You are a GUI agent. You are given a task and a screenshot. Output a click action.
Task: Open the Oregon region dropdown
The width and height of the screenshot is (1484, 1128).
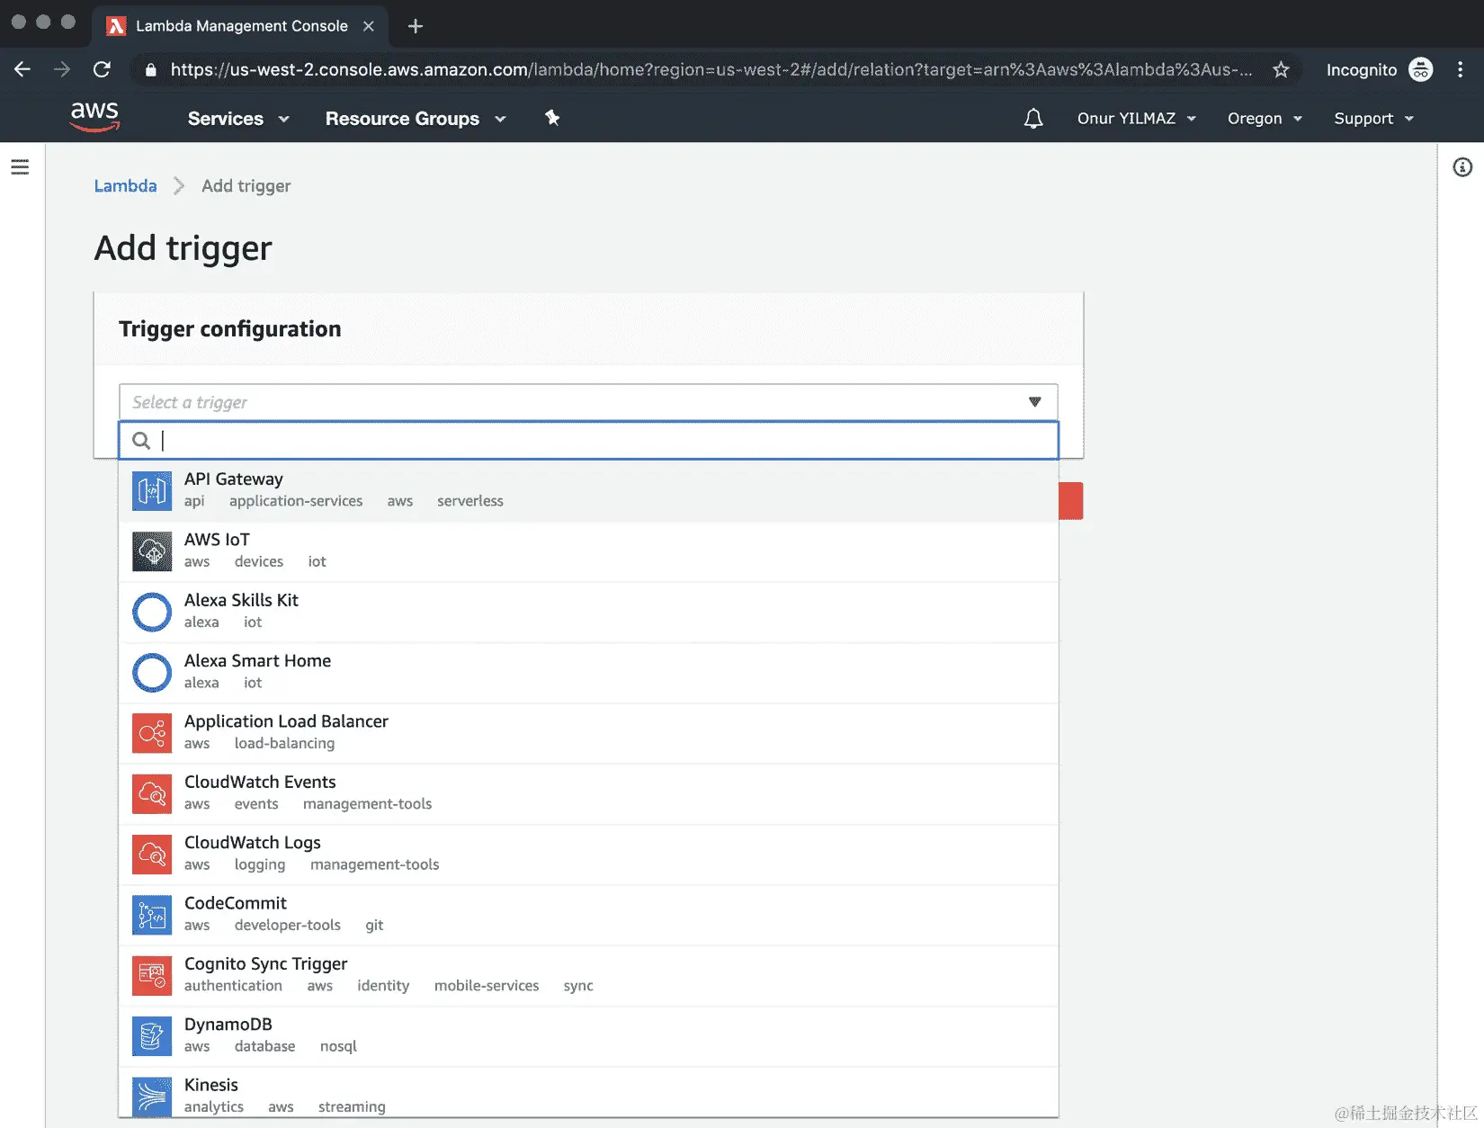[1263, 118]
